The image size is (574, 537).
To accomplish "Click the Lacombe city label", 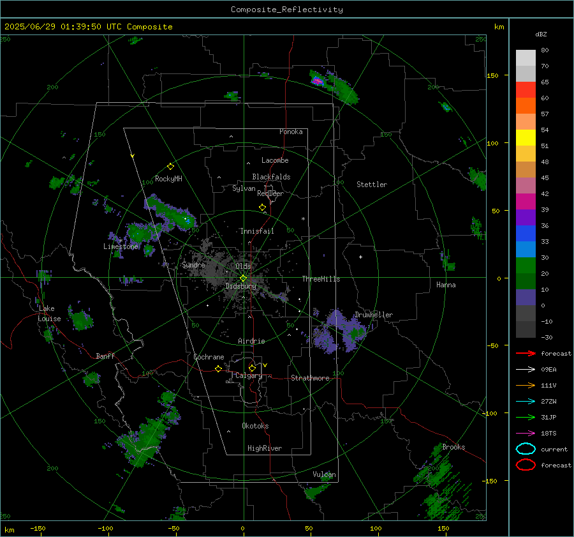I will point(275,160).
